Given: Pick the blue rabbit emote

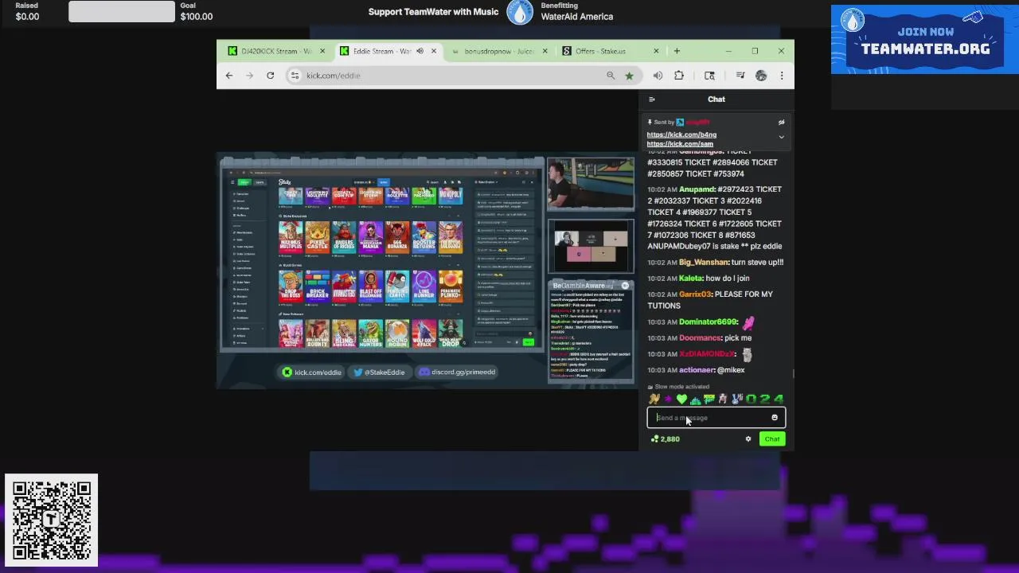Looking at the screenshot, I should point(736,399).
